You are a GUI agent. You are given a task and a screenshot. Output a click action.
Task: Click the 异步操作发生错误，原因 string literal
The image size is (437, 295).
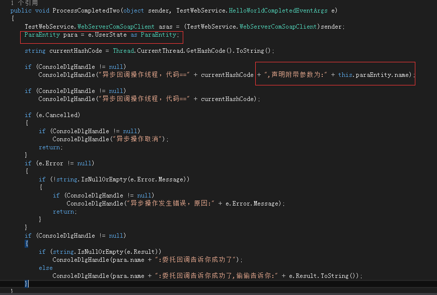click(170, 204)
